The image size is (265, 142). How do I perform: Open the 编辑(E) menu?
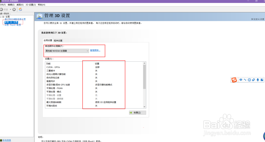(x=11, y=5)
